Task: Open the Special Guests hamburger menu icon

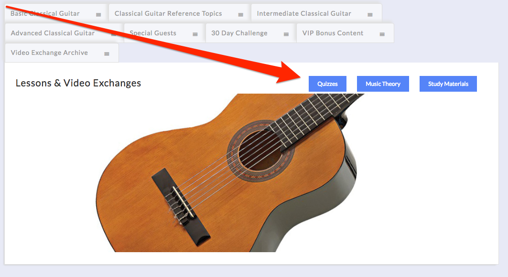Action: point(195,34)
